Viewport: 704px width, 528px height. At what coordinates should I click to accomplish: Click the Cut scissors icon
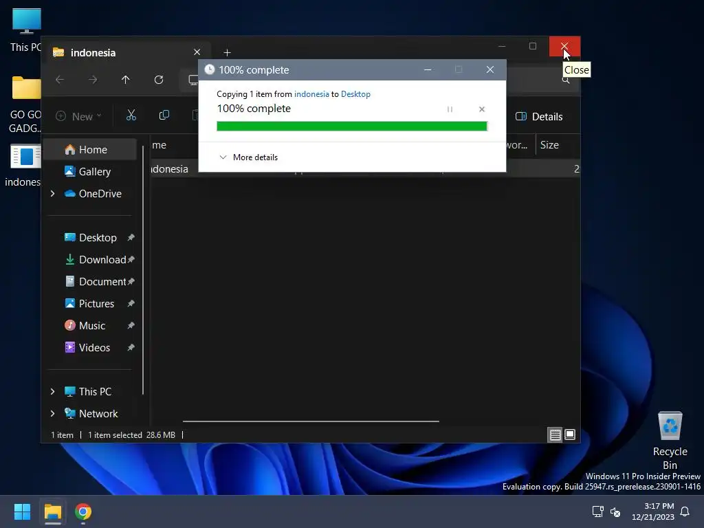coord(131,115)
